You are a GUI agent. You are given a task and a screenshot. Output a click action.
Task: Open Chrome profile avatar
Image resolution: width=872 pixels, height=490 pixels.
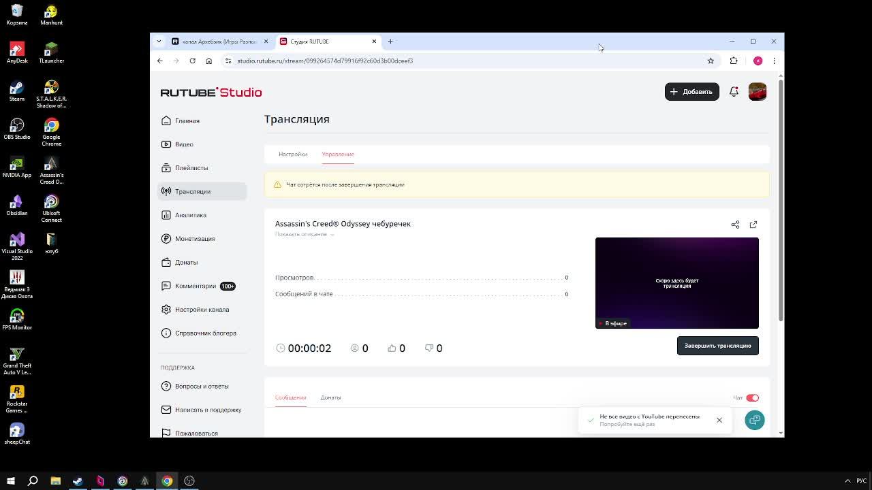tap(758, 61)
